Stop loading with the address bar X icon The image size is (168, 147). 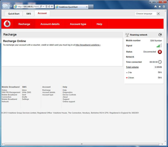(x=52, y=7)
